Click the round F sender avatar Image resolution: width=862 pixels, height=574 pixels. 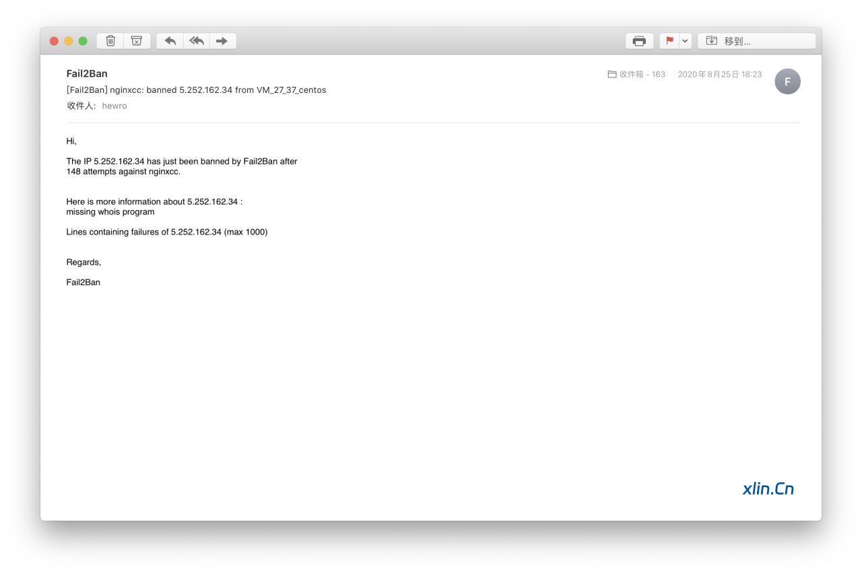point(787,82)
